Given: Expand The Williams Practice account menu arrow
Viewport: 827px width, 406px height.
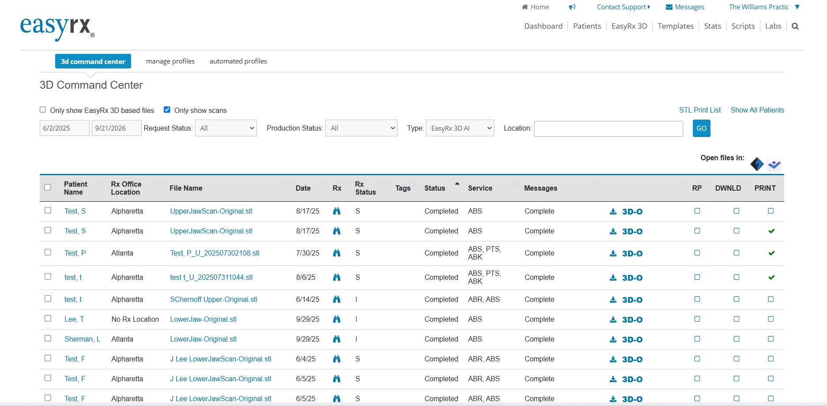Looking at the screenshot, I should click(x=797, y=7).
